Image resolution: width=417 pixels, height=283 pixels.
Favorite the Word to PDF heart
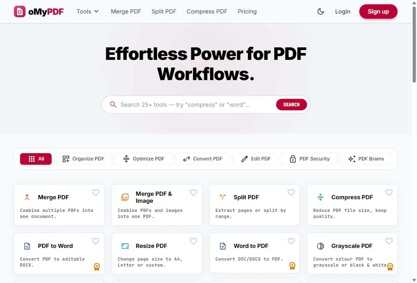coord(291,241)
